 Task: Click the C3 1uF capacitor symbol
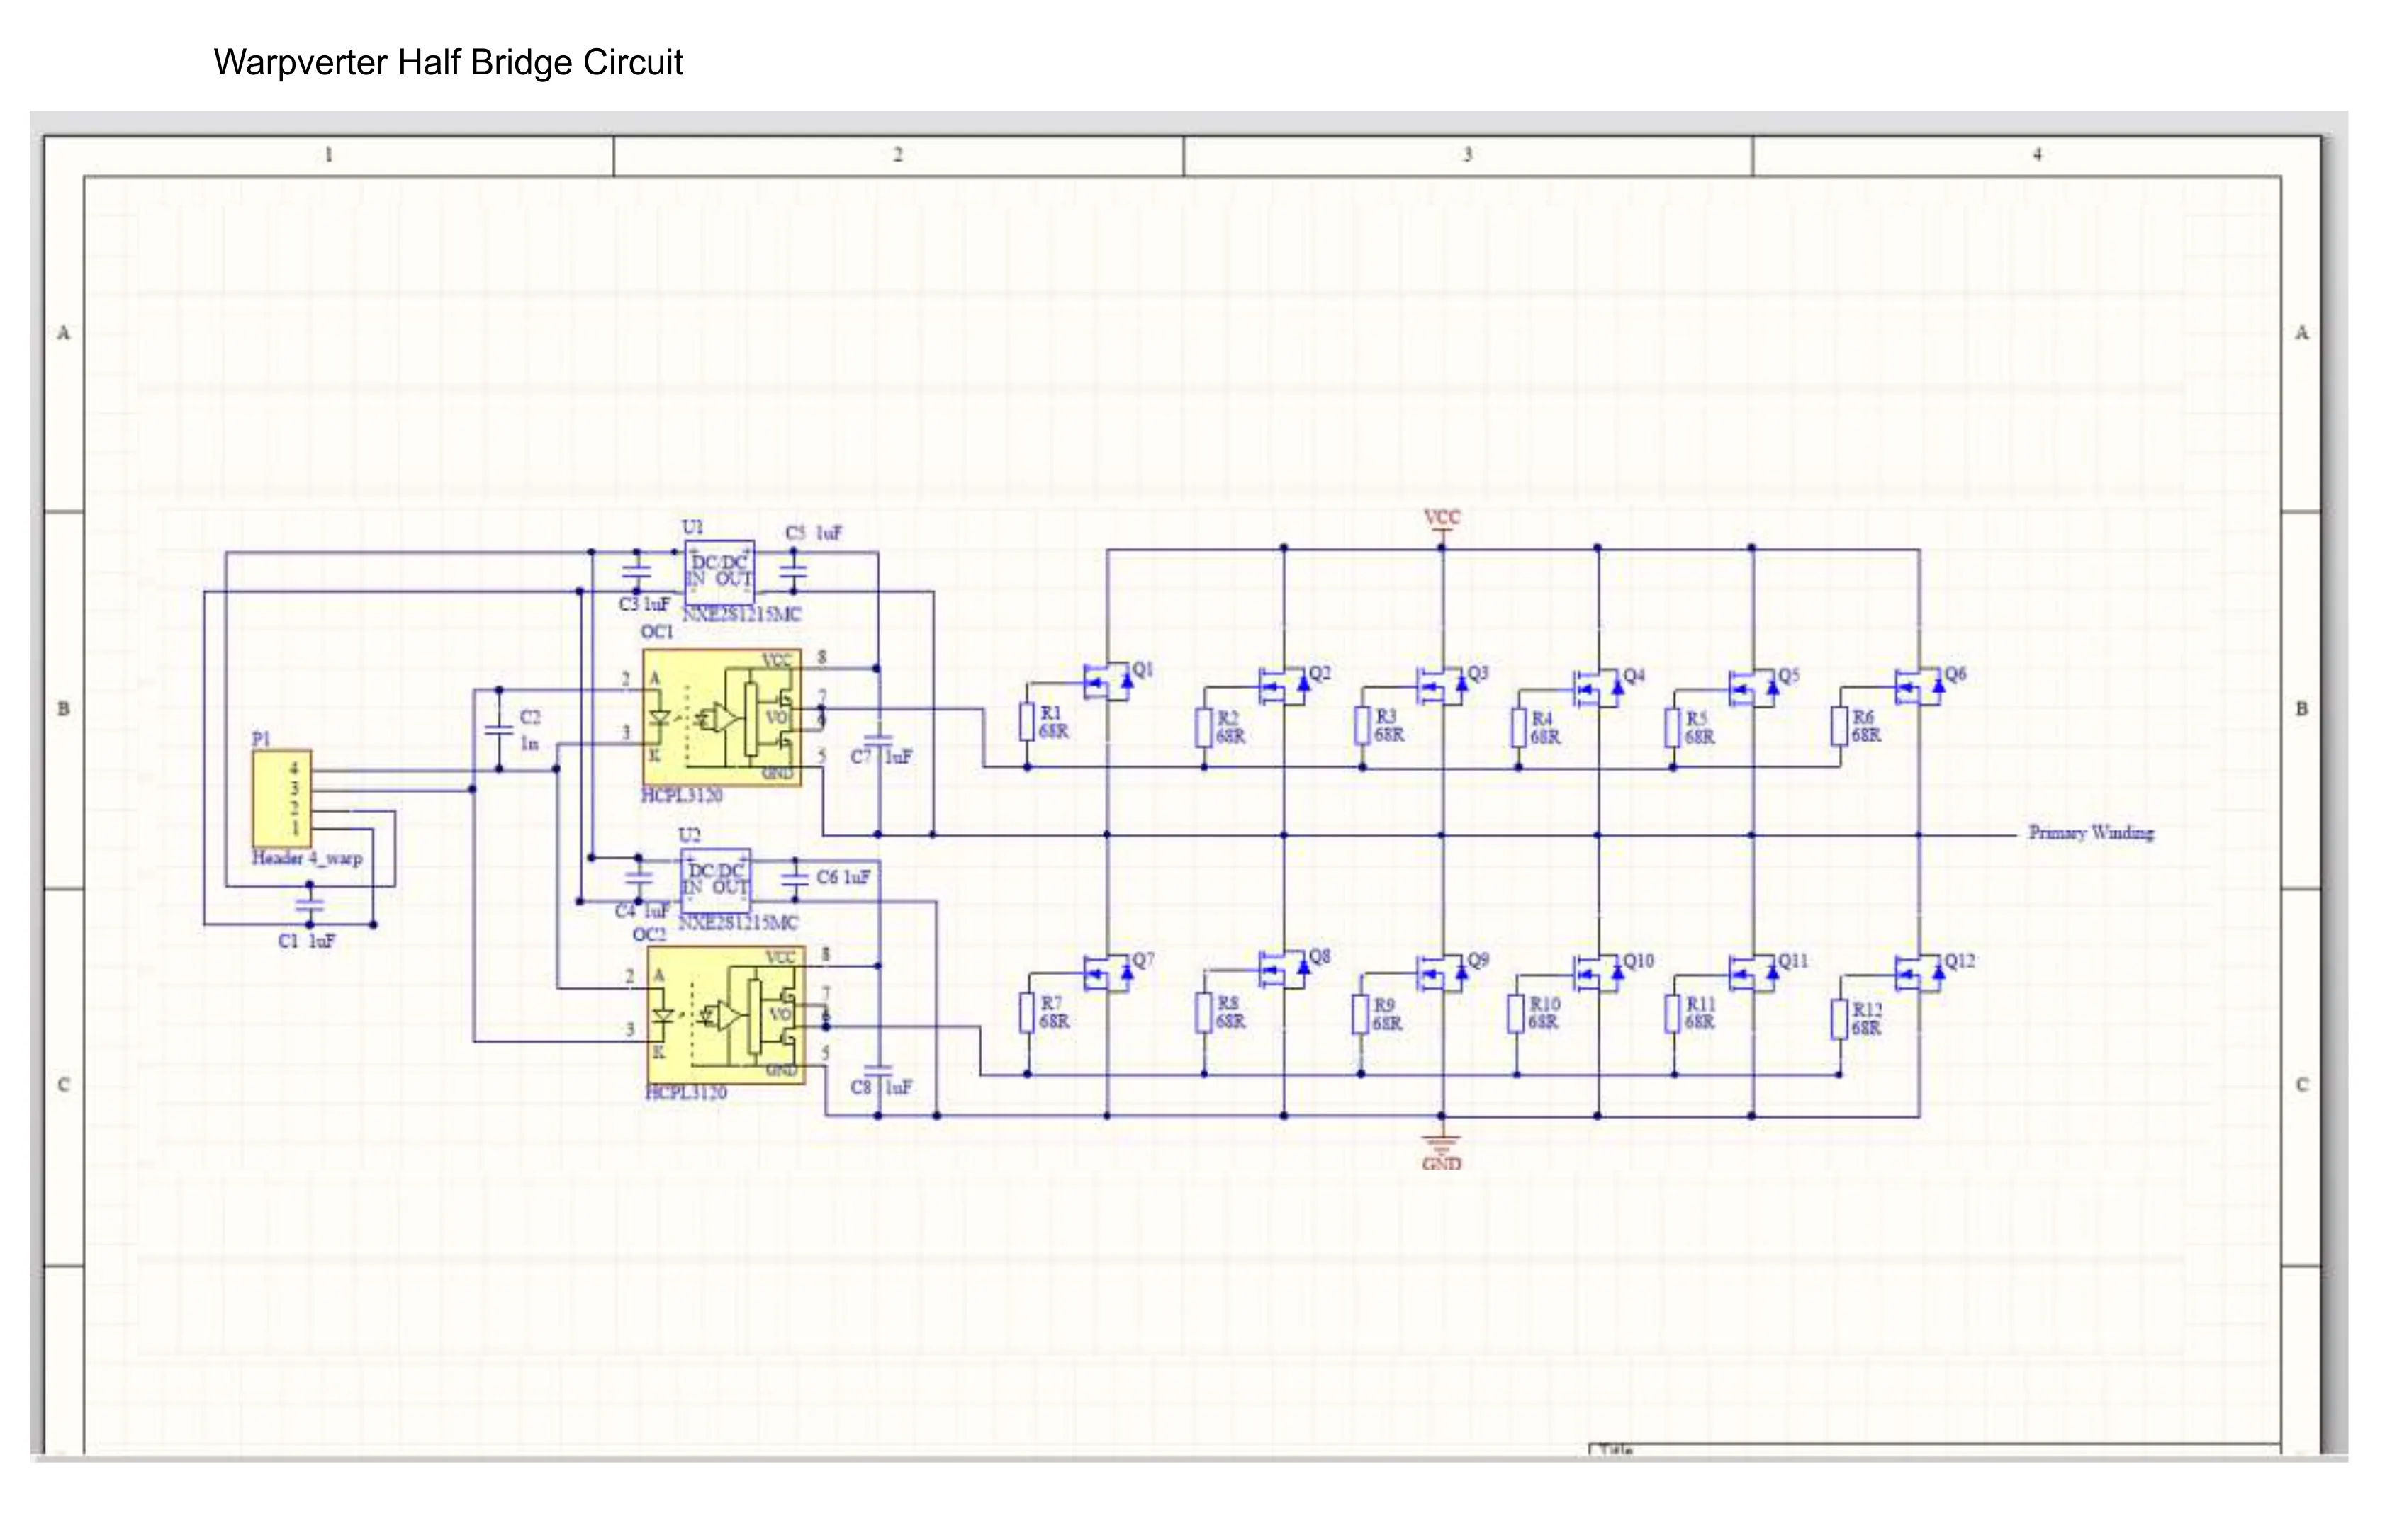point(637,571)
